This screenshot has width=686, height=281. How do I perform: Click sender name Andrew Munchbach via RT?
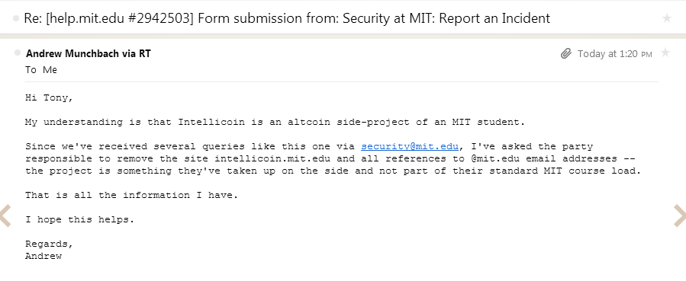tap(89, 53)
